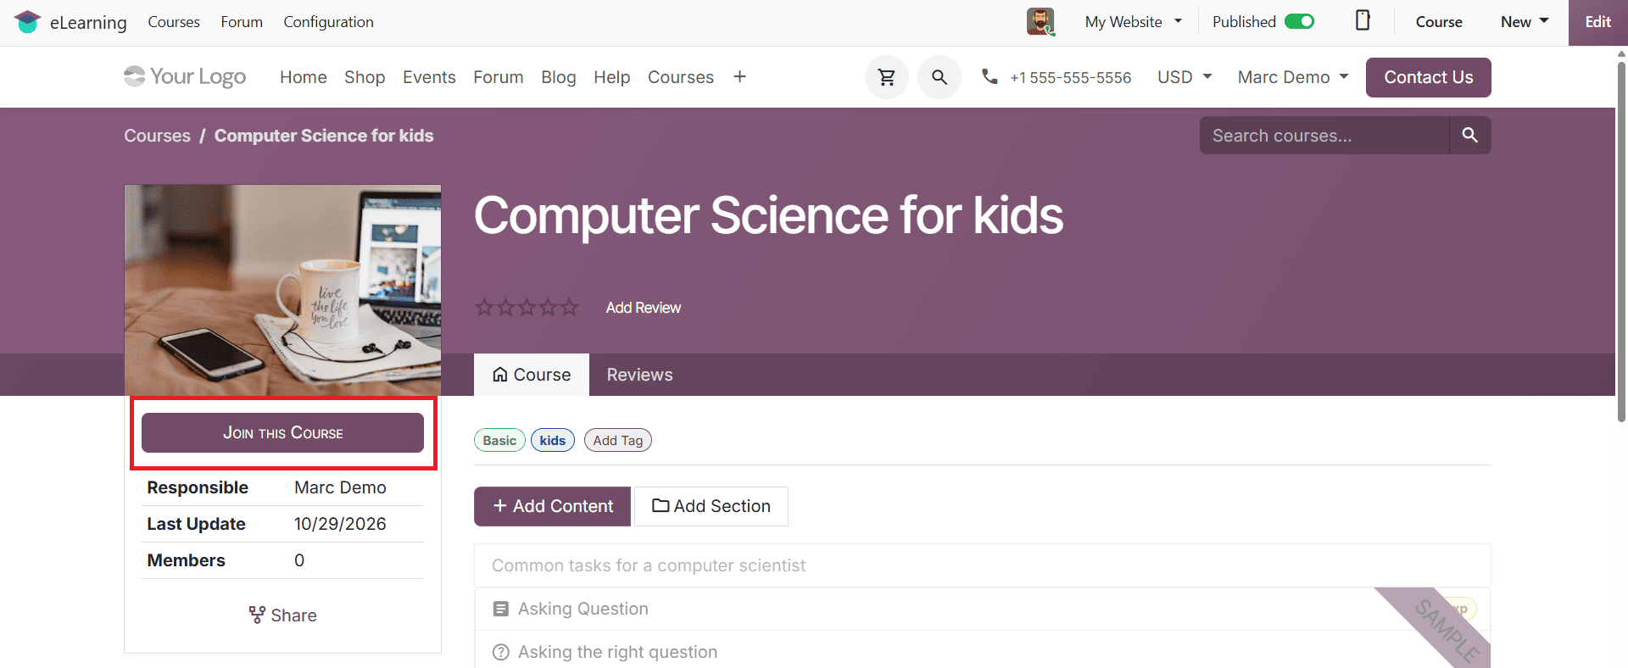1628x668 pixels.
Task: Click the eLearning graduation cap app icon
Action: (28, 22)
